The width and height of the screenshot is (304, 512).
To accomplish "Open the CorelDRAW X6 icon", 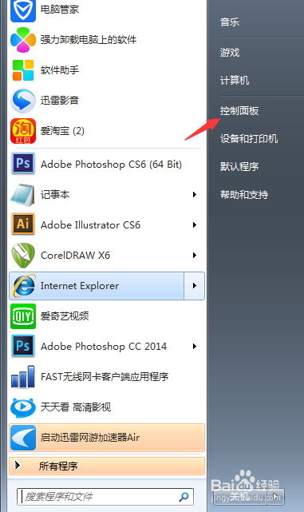I will (23, 255).
